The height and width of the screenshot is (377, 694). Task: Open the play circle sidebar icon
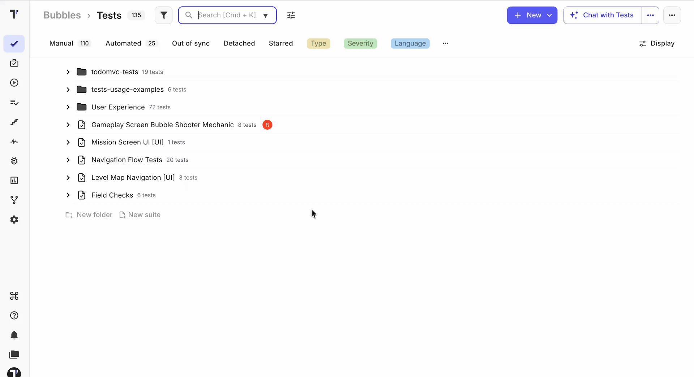tap(14, 83)
